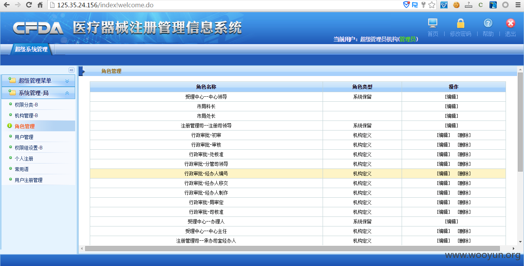Delete the 受理中心--中心主任 role
This screenshot has height=266, width=524.
click(x=464, y=231)
